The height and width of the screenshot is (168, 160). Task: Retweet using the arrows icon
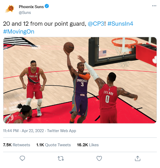tap(61, 159)
